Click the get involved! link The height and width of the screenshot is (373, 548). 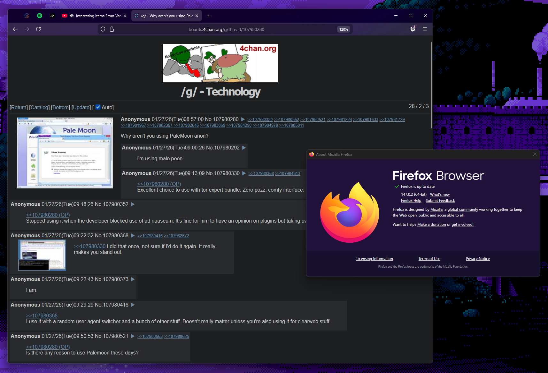click(462, 225)
